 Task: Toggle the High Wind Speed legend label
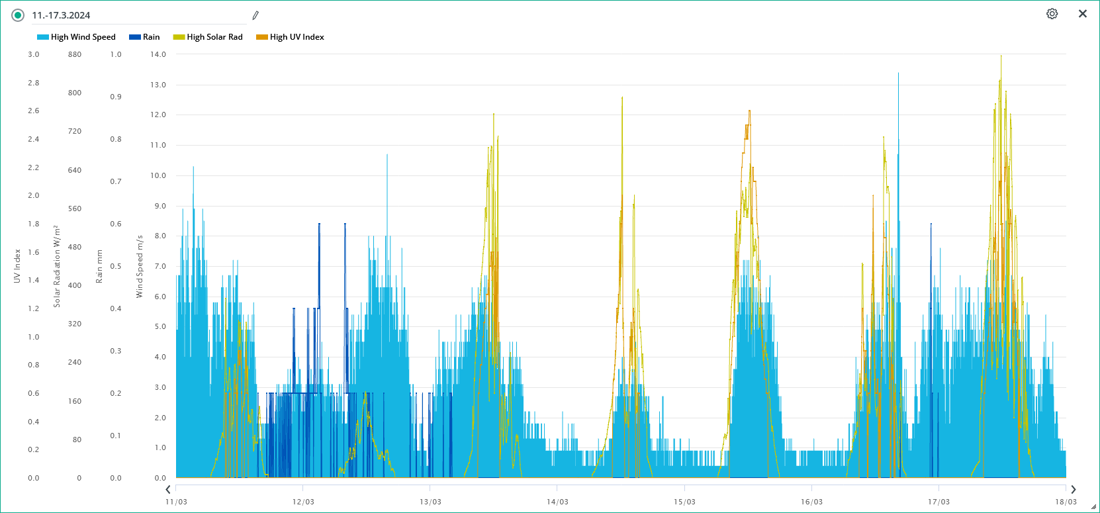click(x=83, y=37)
